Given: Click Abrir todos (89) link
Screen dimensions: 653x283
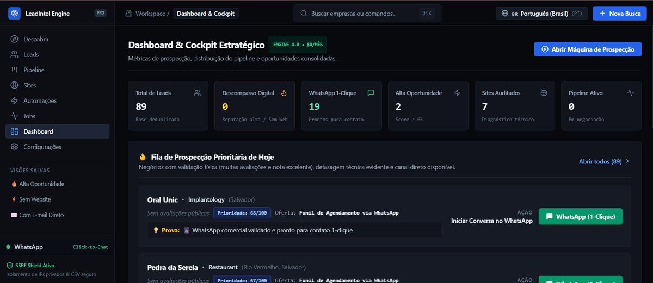Looking at the screenshot, I should tap(600, 161).
